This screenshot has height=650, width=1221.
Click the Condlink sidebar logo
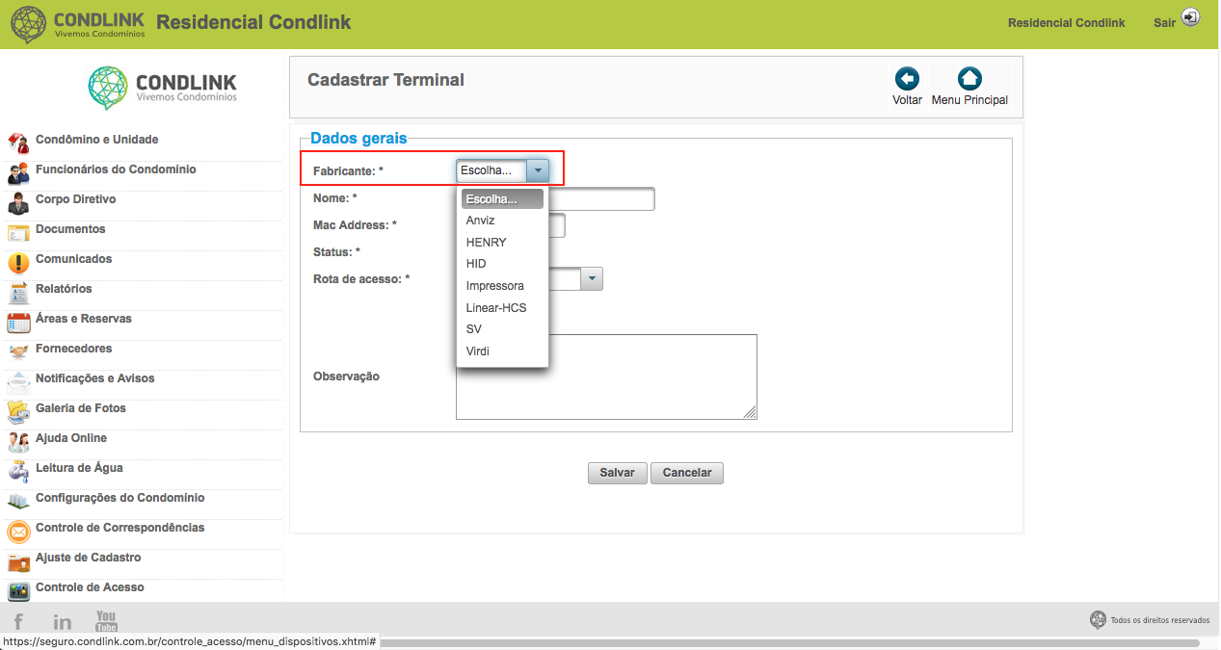(x=162, y=88)
